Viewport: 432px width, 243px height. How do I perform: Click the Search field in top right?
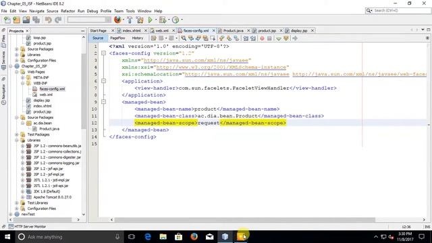point(402,11)
